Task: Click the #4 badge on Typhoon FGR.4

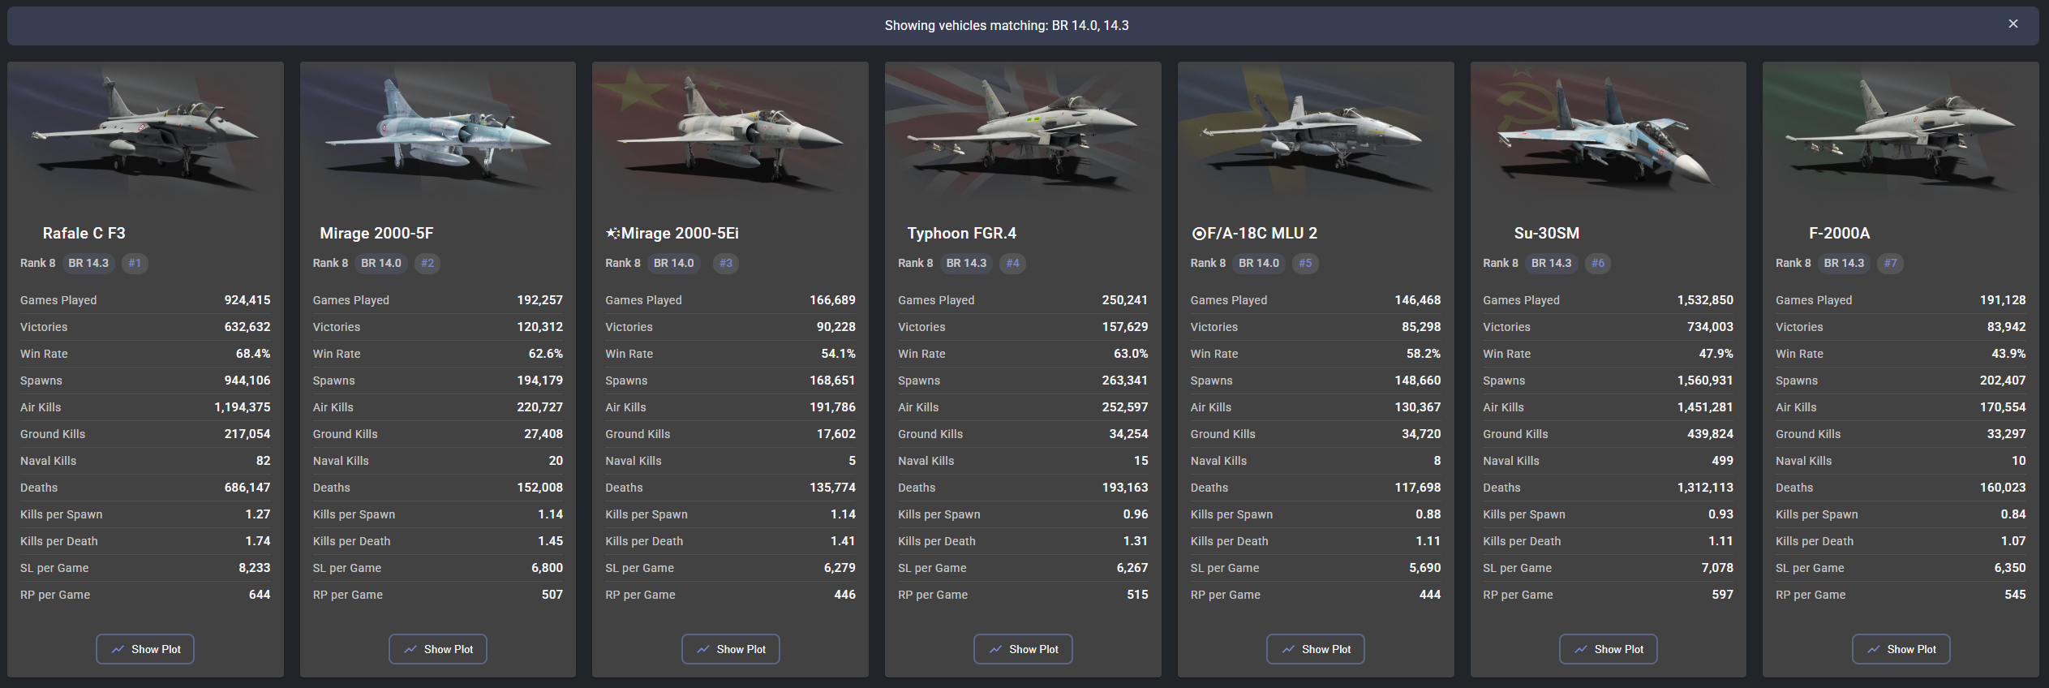Action: tap(1012, 263)
